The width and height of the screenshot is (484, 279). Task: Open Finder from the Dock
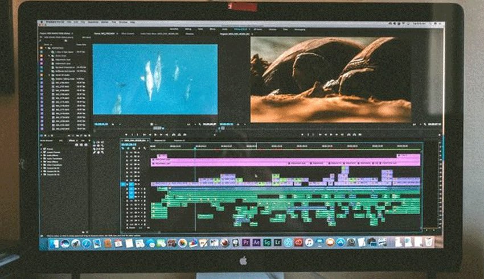[54, 244]
